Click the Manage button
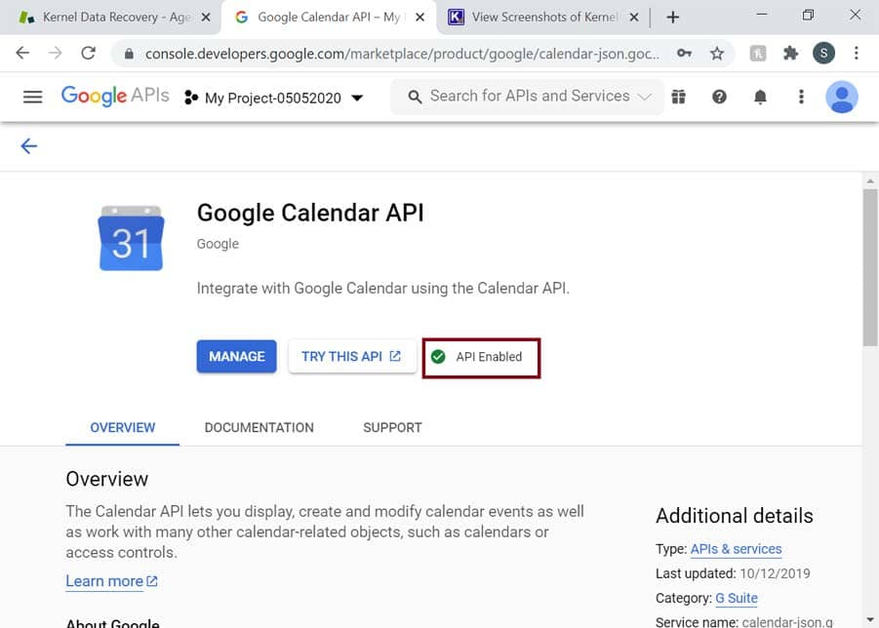 pyautogui.click(x=236, y=356)
